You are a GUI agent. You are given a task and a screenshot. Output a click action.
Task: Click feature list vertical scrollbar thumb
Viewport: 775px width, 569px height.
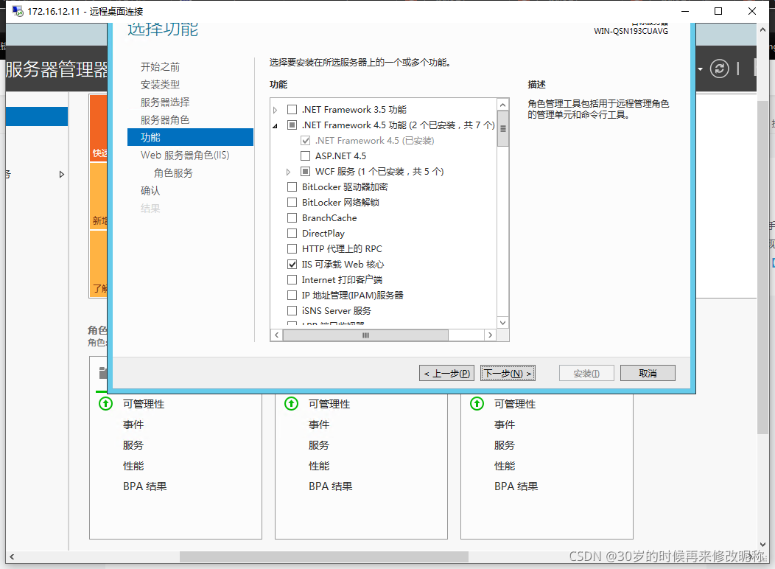click(x=502, y=128)
